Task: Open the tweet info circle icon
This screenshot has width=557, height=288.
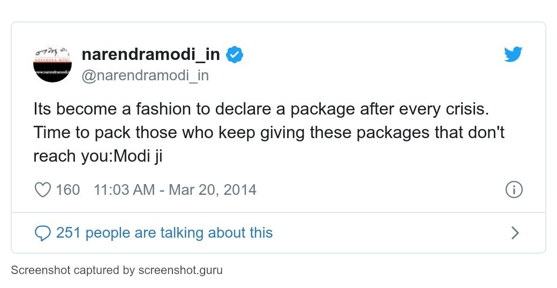Action: (514, 190)
